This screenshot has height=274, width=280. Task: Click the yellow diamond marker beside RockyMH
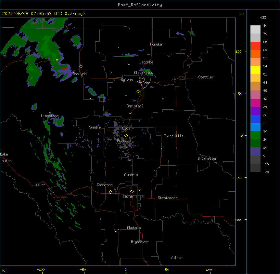point(81,66)
